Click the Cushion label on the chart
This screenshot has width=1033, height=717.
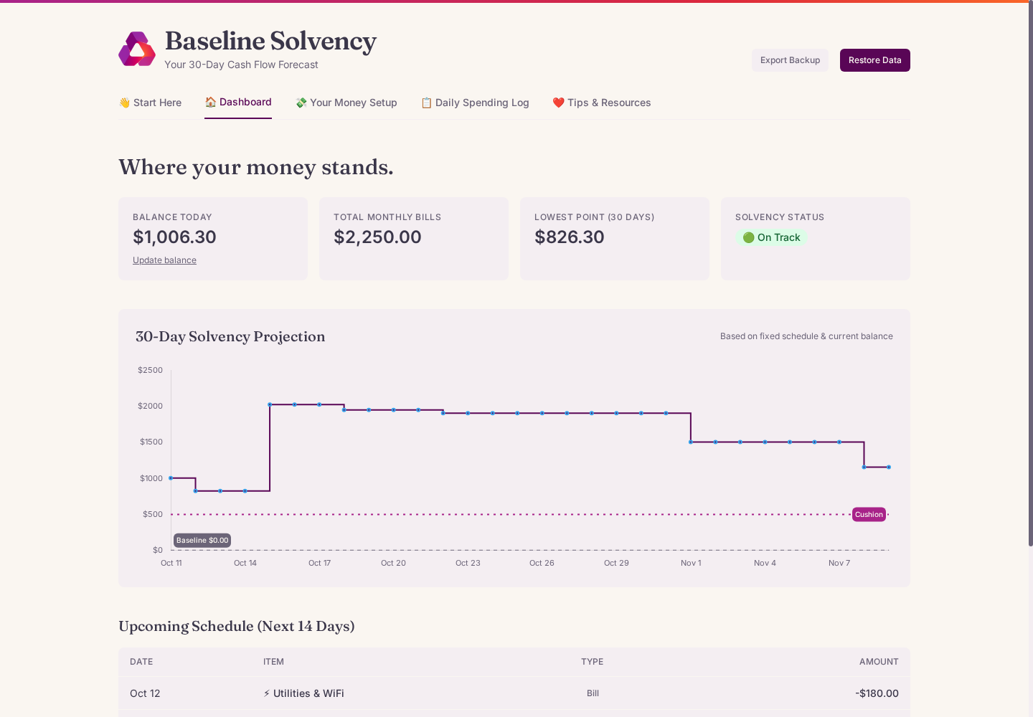tap(869, 514)
